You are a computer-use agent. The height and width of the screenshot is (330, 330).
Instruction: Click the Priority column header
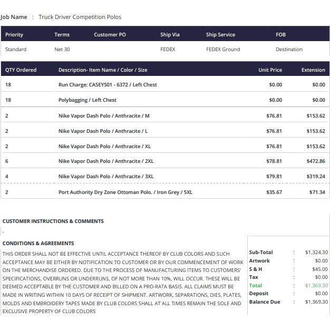coord(14,34)
